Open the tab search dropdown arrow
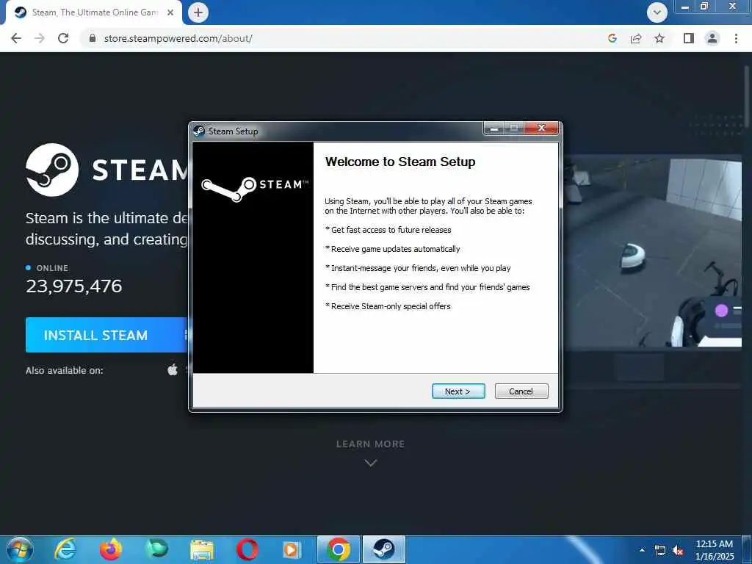 657,12
